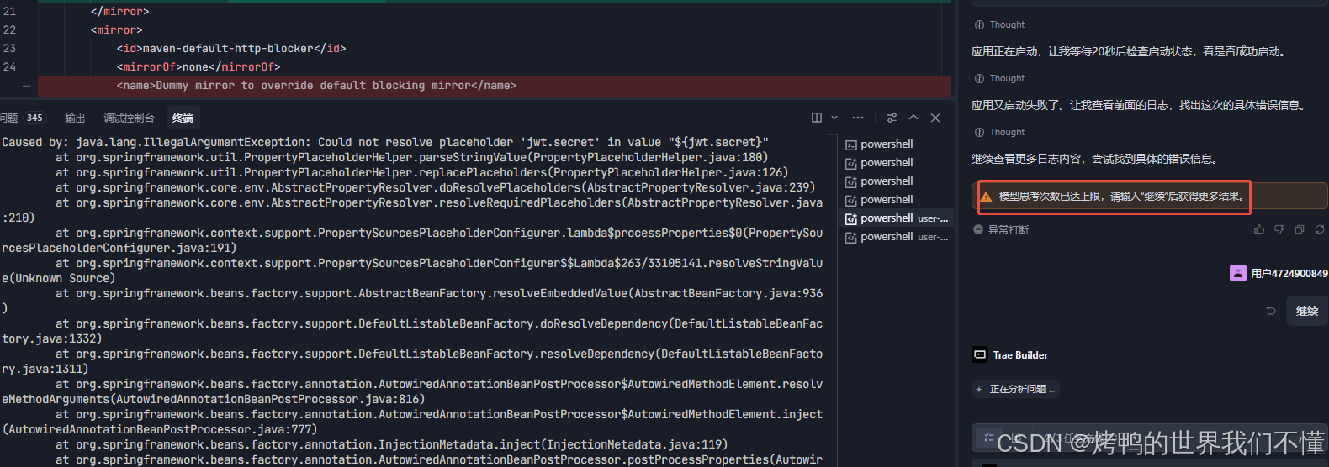The width and height of the screenshot is (1329, 467).
Task: Click the maven-default-http-blocker id line
Action: click(231, 49)
